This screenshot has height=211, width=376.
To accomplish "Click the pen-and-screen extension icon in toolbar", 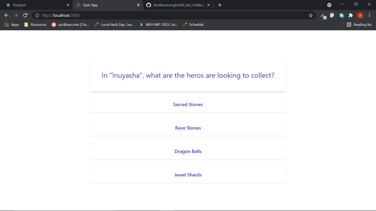I will pos(323,16).
